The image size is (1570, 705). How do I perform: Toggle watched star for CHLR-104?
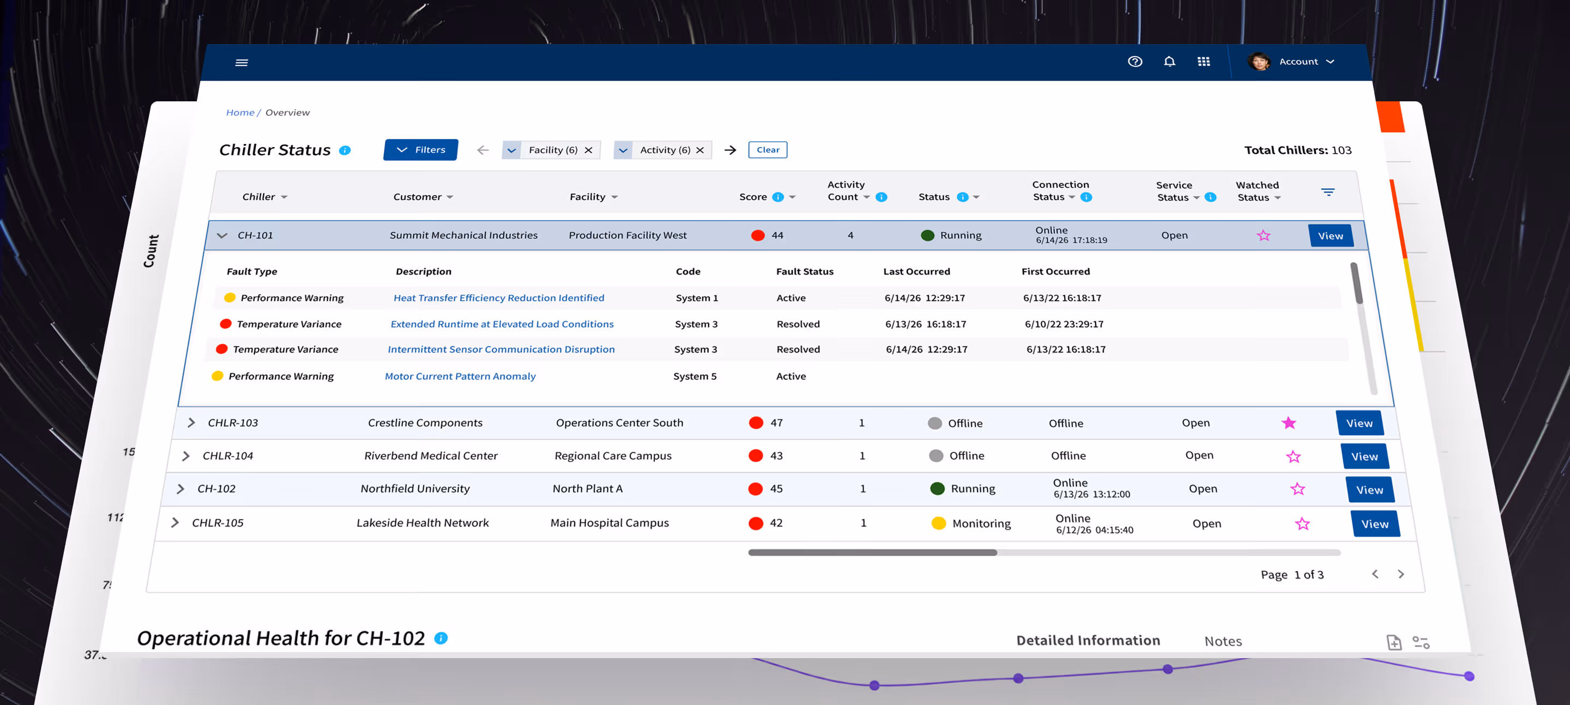point(1293,457)
